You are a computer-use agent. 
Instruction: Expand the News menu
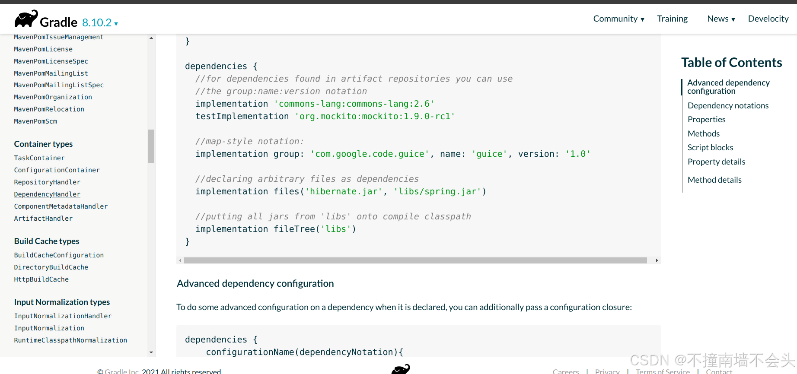pyautogui.click(x=721, y=19)
